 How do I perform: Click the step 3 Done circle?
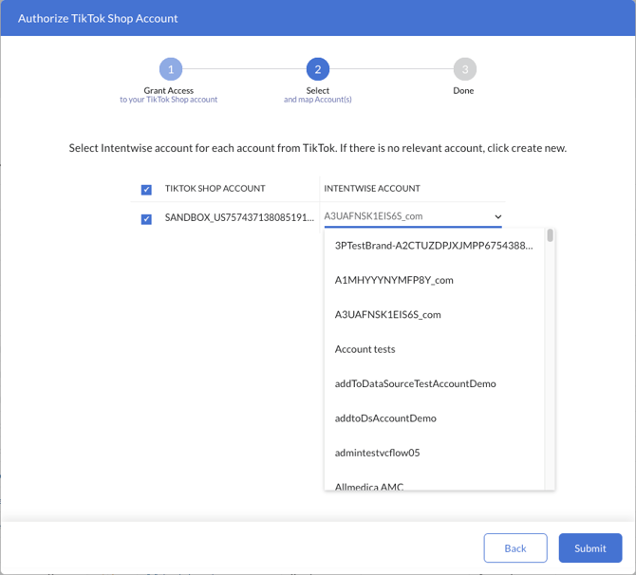click(x=465, y=69)
